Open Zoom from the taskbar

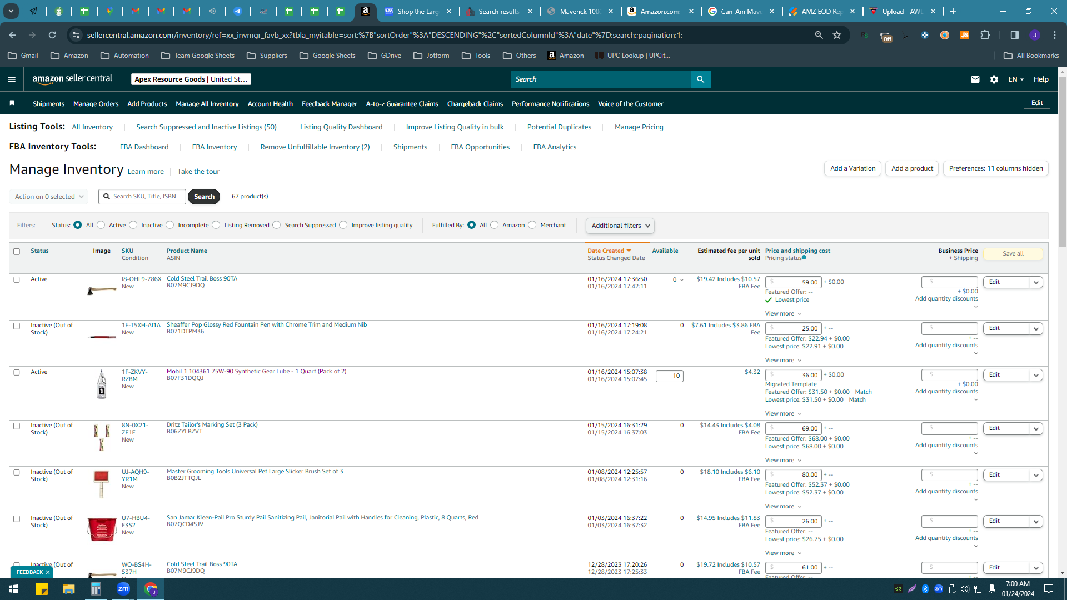pos(123,589)
